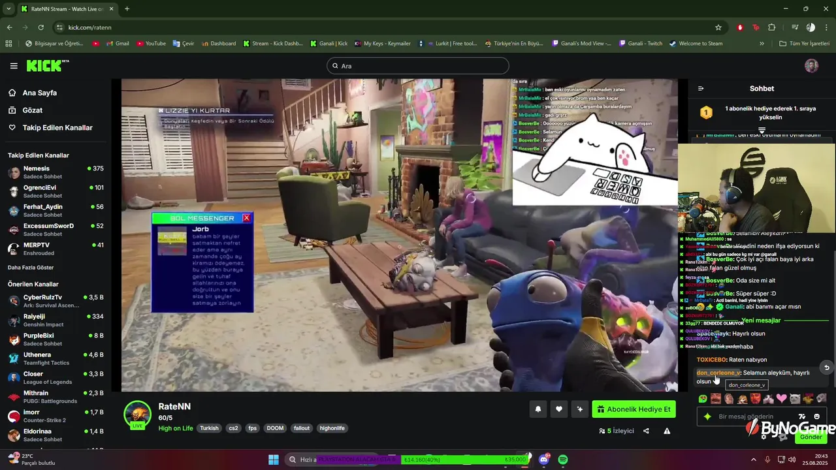Open the CyberRulzTv channel
Viewport: 836px width, 470px height.
click(56, 301)
